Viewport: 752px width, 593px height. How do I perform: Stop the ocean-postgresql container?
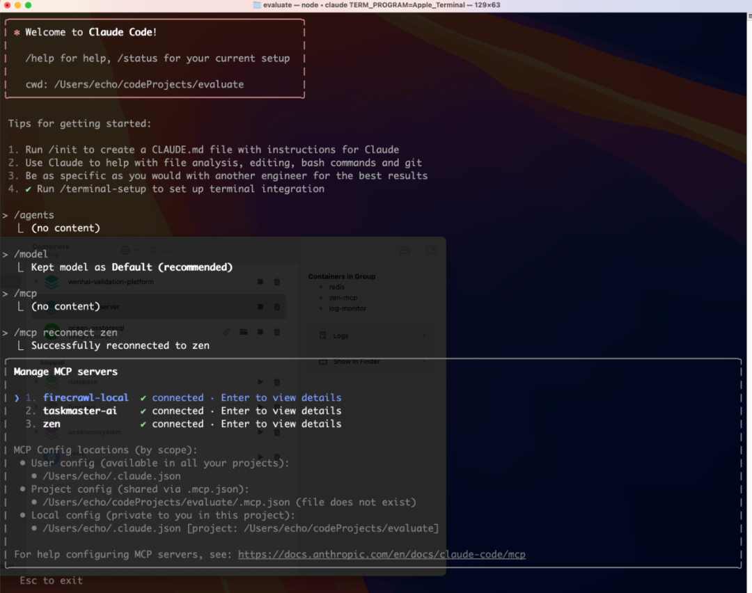coord(260,332)
